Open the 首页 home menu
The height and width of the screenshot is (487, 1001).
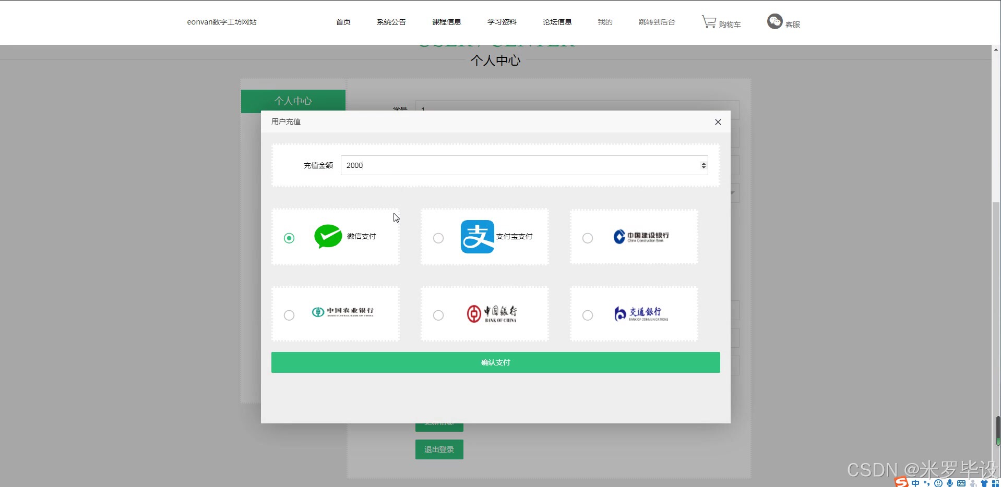click(x=343, y=22)
